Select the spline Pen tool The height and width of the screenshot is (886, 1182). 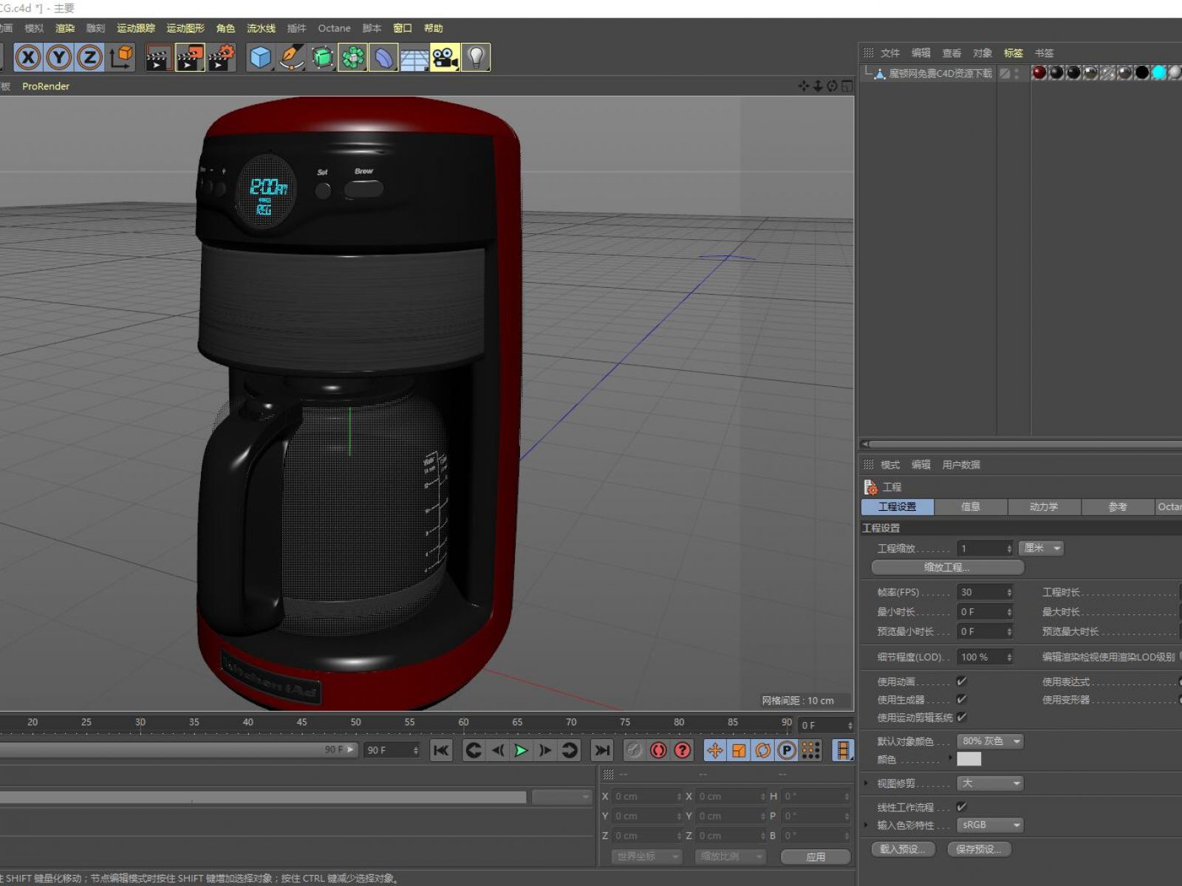(x=291, y=57)
